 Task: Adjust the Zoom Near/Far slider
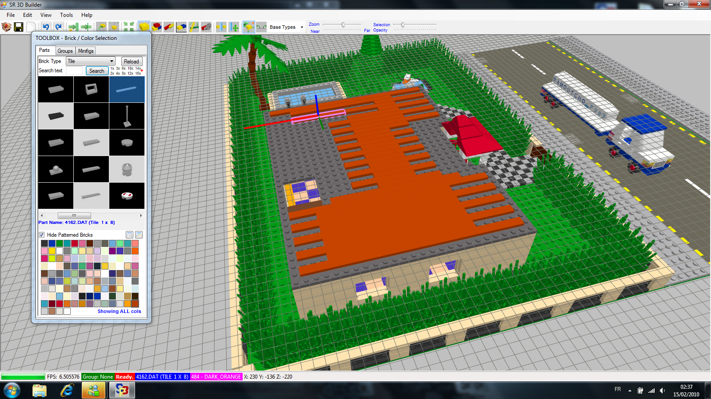(342, 25)
